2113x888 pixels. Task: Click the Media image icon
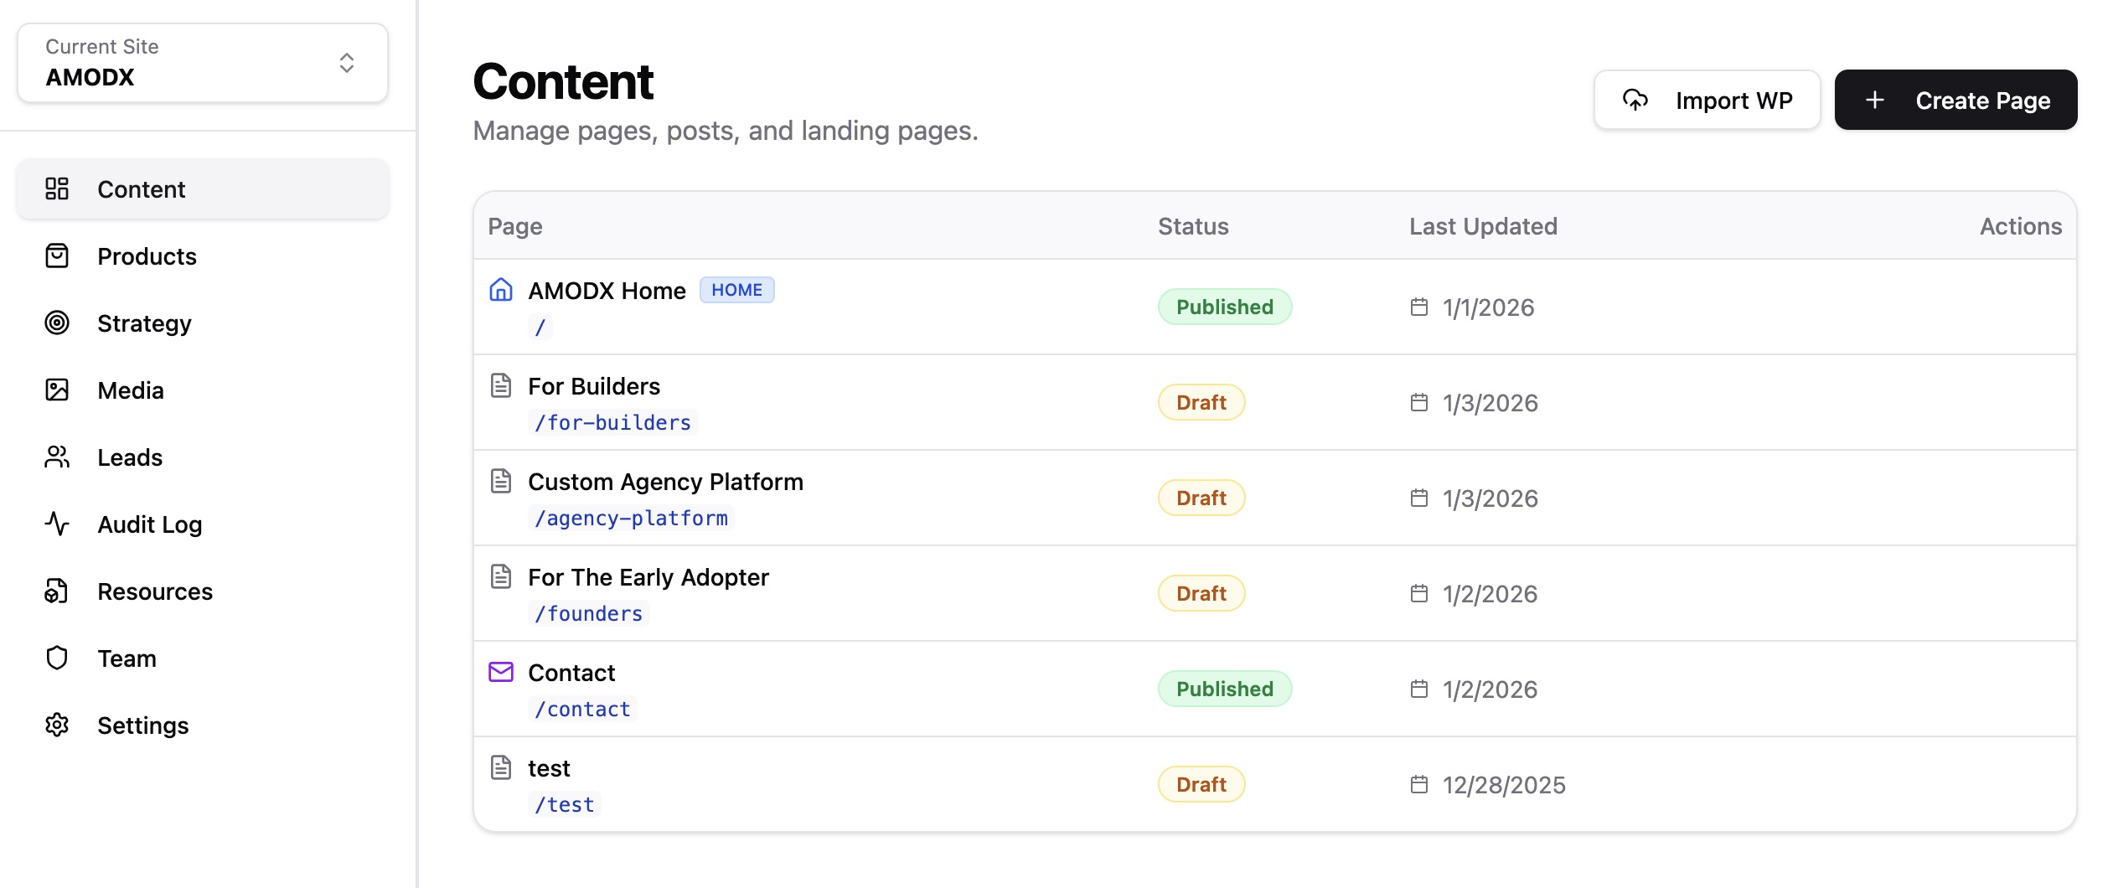point(57,390)
